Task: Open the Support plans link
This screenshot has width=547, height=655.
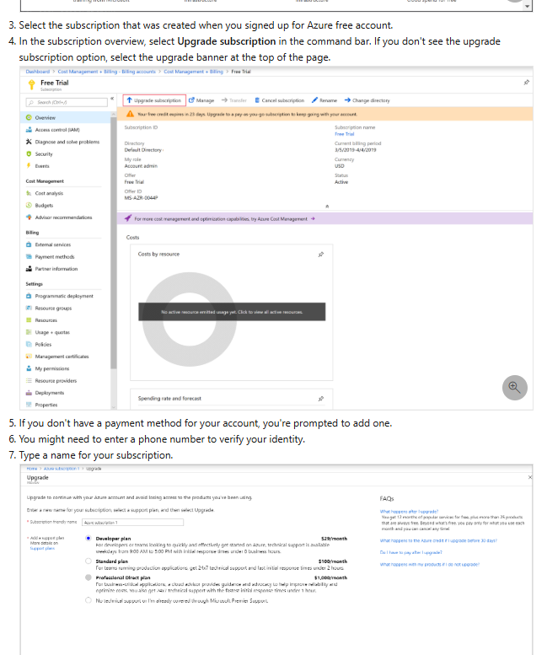Action: [42, 549]
